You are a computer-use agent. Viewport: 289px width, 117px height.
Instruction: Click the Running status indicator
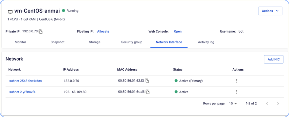coord(70,11)
